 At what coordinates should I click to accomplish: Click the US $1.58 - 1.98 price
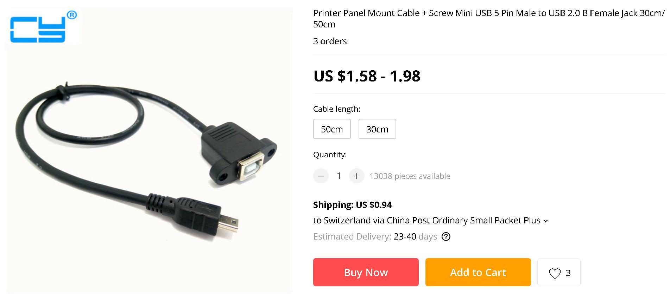367,76
